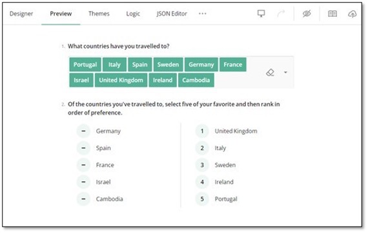This screenshot has width=368, height=233.
Task: Click the France tag
Action: (233, 65)
